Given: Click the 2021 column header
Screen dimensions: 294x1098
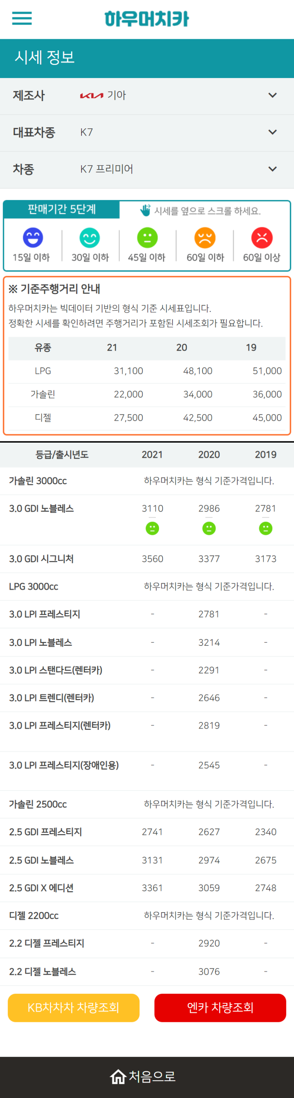Looking at the screenshot, I should tap(152, 454).
